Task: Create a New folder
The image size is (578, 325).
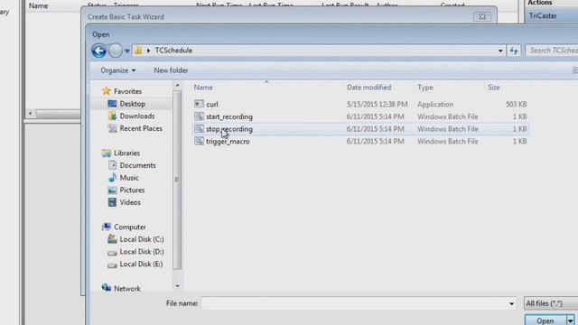Action: pyautogui.click(x=171, y=70)
